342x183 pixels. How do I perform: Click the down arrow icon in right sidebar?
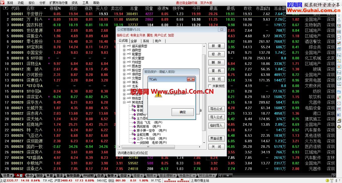point(339,20)
